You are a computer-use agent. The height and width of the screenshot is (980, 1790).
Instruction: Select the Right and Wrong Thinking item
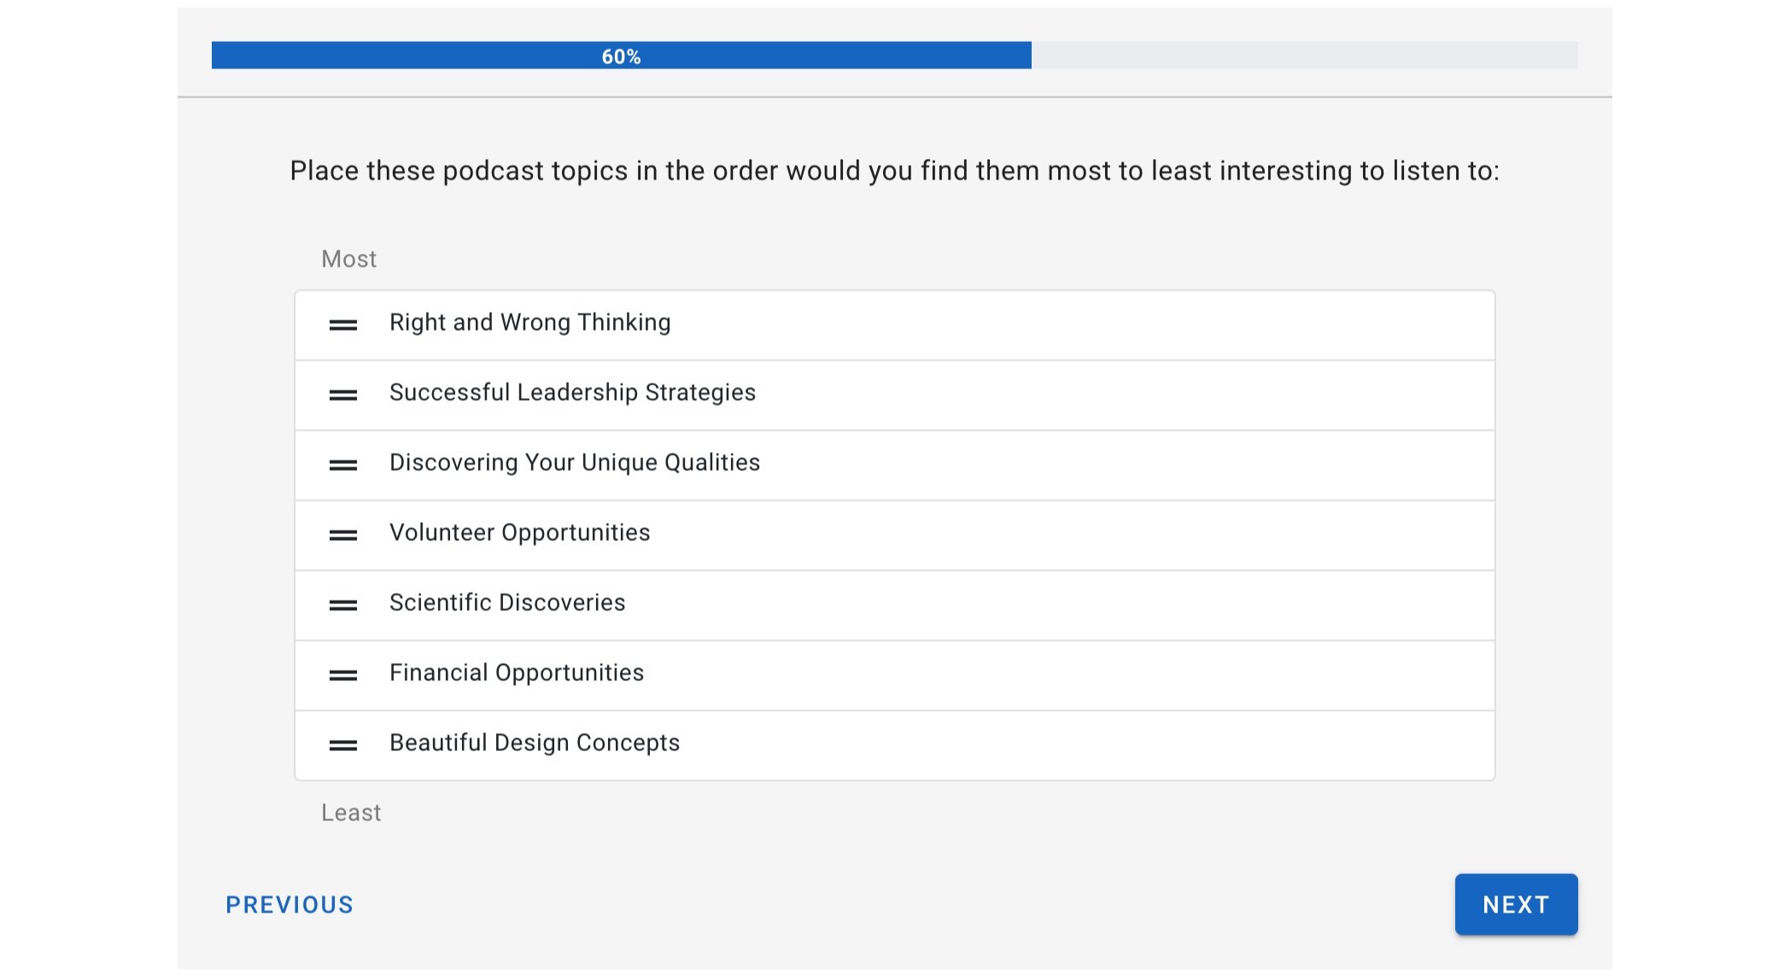pyautogui.click(x=529, y=323)
